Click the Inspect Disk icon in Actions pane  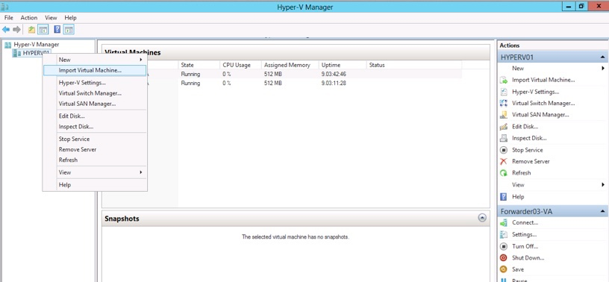point(504,138)
